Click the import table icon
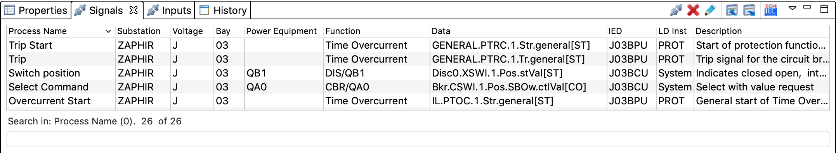Image resolution: width=836 pixels, height=153 pixels. tap(732, 10)
